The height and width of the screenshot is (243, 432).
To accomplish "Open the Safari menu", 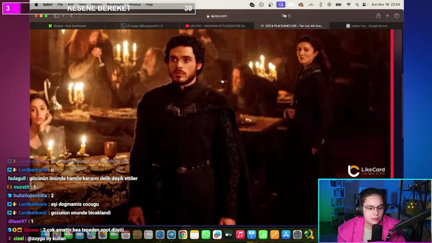I will (x=48, y=5).
